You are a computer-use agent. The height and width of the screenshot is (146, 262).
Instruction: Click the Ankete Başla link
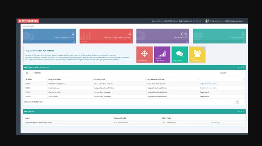click(x=215, y=122)
